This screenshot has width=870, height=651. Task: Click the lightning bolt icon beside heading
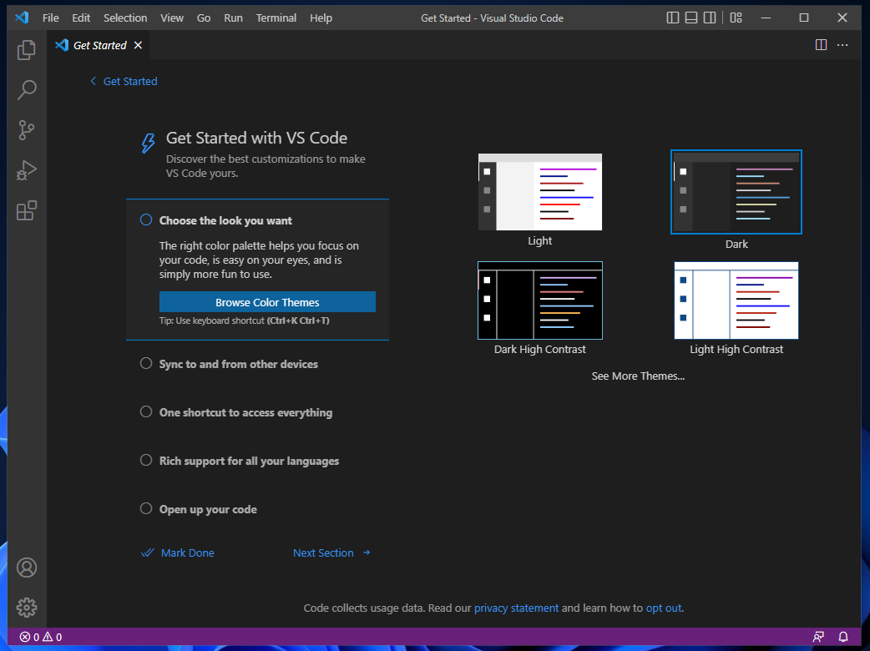[148, 143]
